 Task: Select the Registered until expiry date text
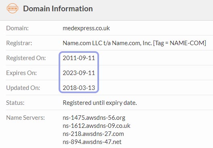tap(100, 103)
